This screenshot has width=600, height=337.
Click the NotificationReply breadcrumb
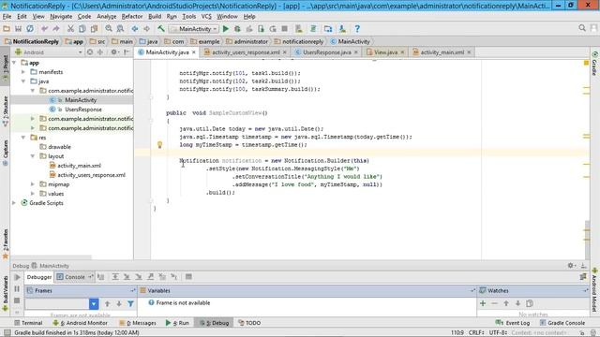32,41
